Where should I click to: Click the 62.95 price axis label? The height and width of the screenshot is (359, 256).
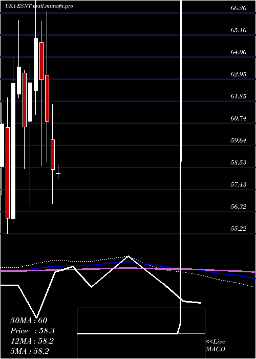click(239, 74)
